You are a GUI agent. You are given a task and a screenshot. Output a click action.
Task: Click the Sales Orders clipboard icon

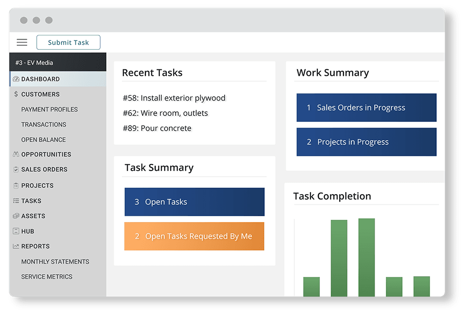pos(15,169)
